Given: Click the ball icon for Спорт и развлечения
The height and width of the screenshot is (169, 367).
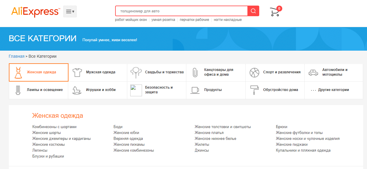Looking at the screenshot, I should 254,72.
